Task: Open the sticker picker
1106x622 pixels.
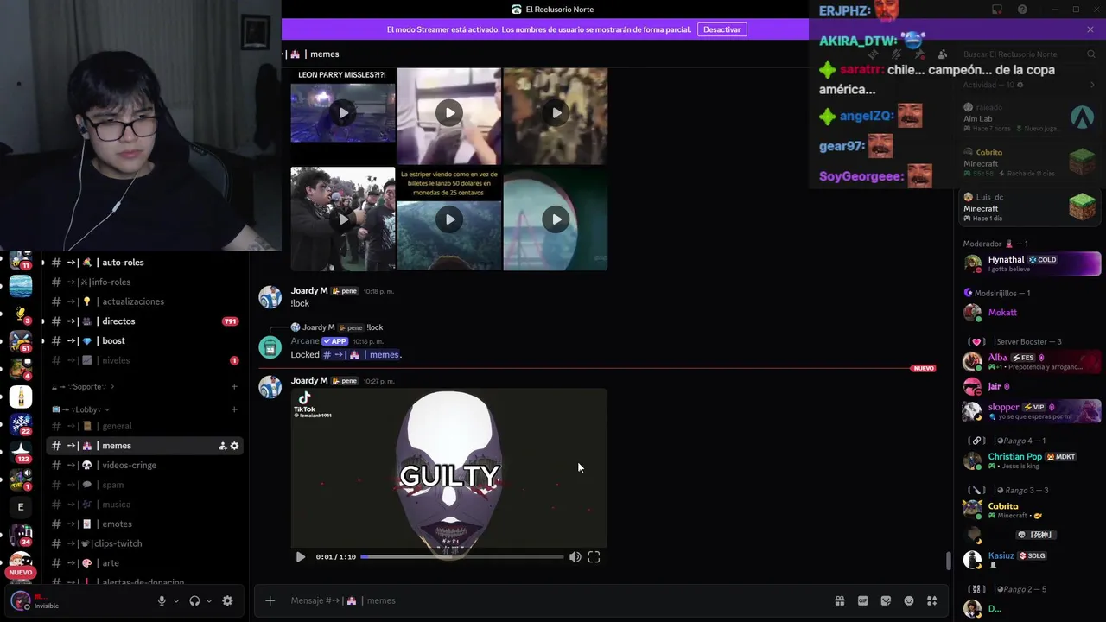Action: tap(886, 601)
